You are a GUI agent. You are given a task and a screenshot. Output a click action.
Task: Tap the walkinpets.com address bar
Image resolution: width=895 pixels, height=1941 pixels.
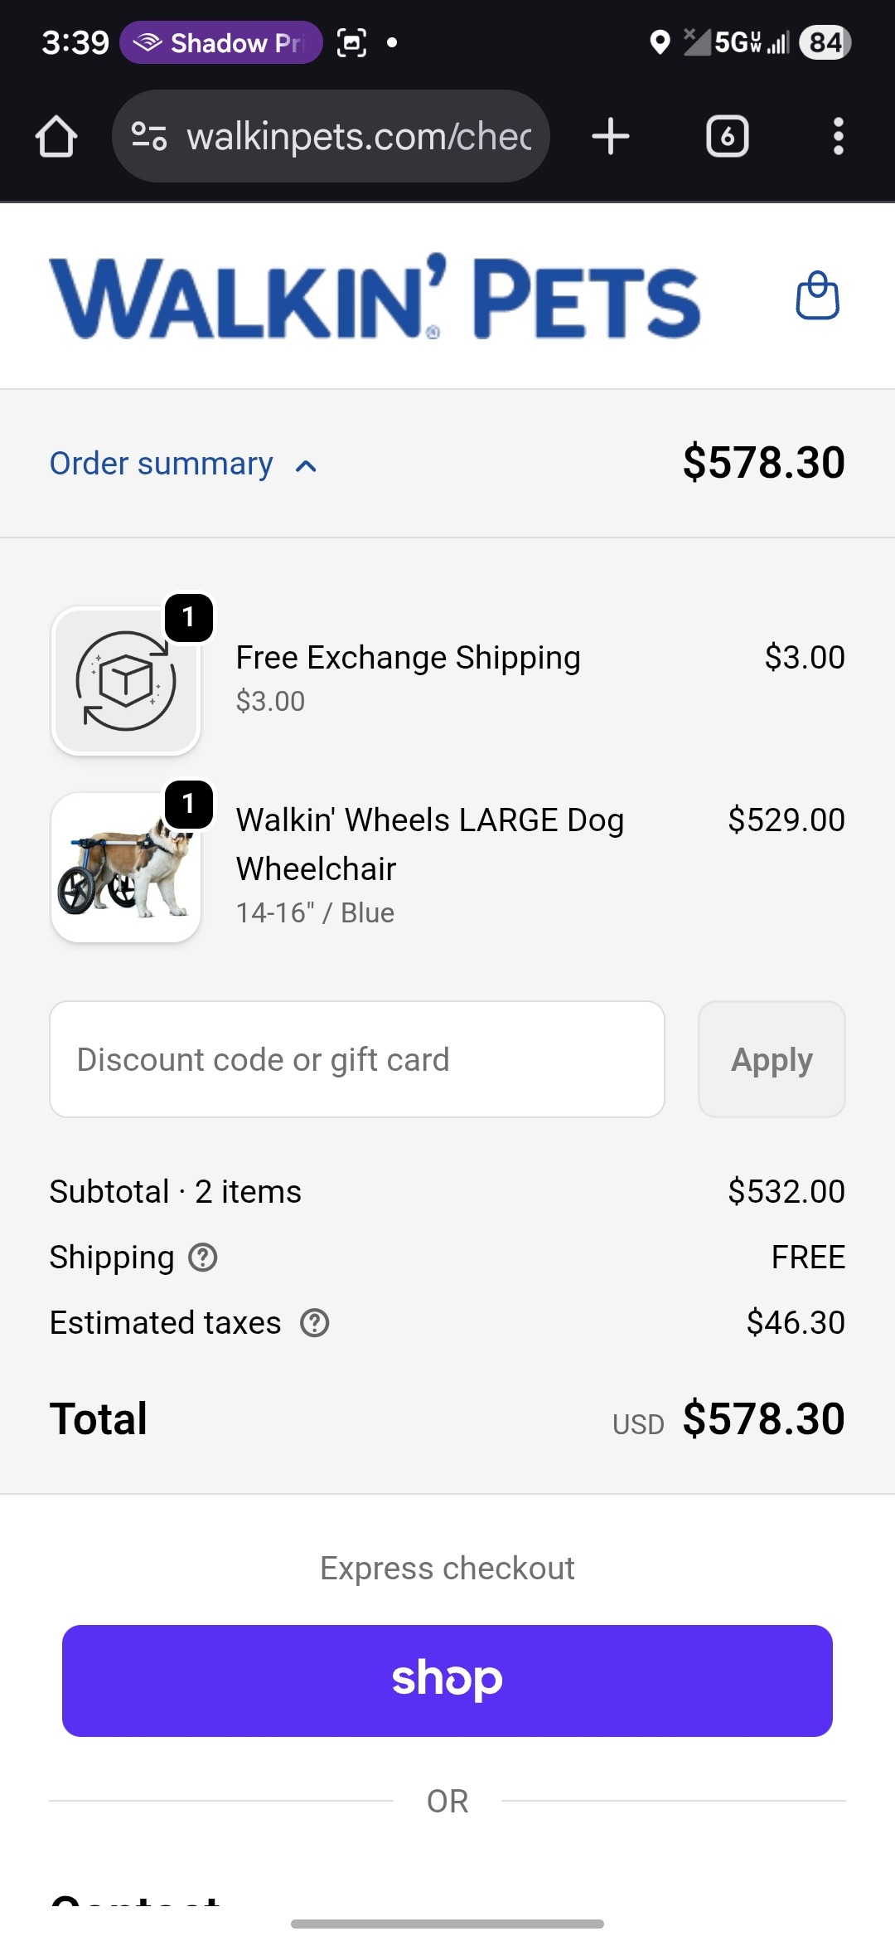coord(358,137)
